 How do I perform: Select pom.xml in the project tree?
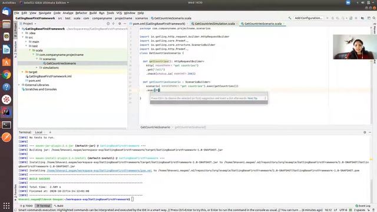coord(34,81)
